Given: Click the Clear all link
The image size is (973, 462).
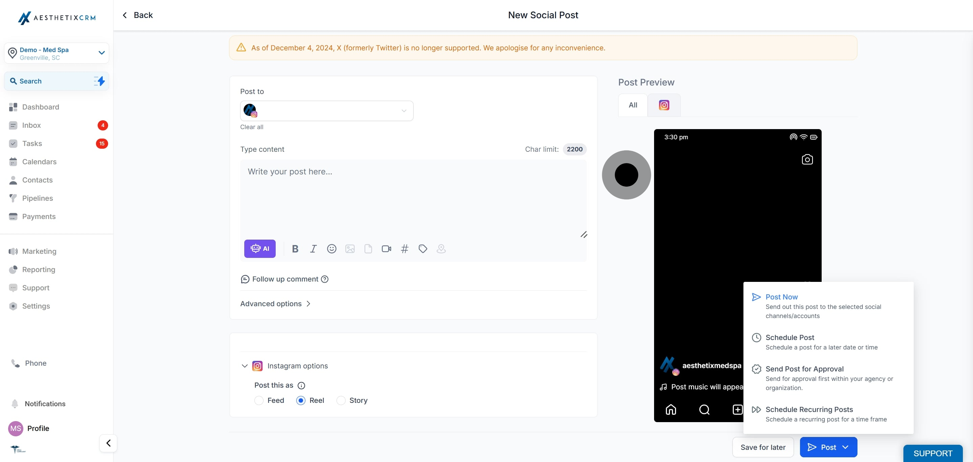Looking at the screenshot, I should pos(252,127).
